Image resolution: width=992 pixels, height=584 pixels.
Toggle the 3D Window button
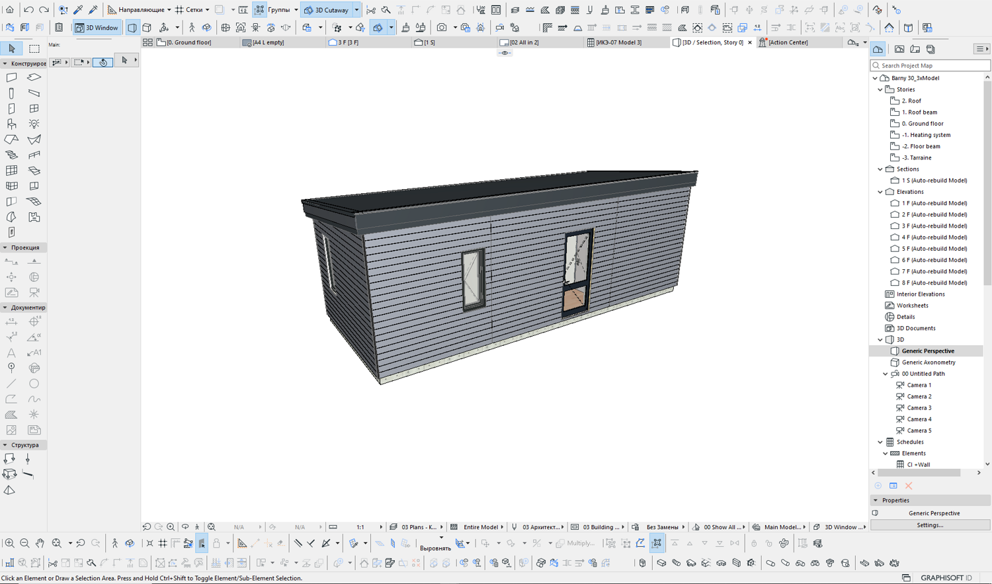97,28
